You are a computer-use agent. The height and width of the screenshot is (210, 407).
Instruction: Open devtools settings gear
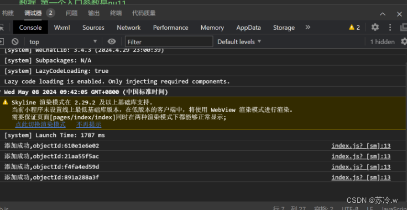pos(375,27)
